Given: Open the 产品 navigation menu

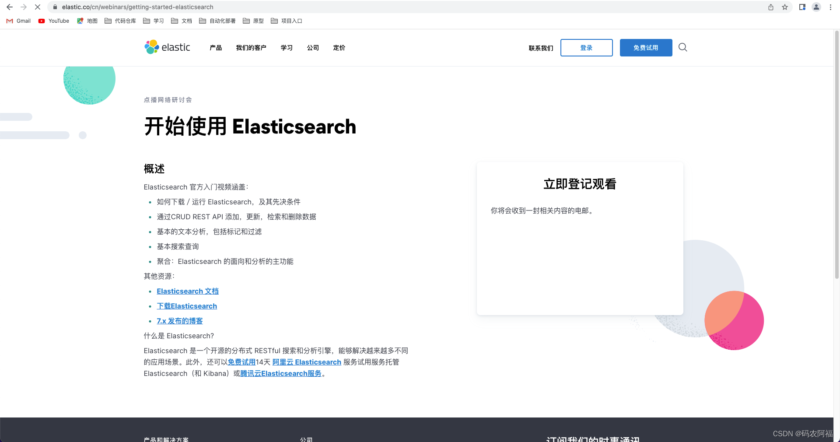Looking at the screenshot, I should click(x=216, y=48).
